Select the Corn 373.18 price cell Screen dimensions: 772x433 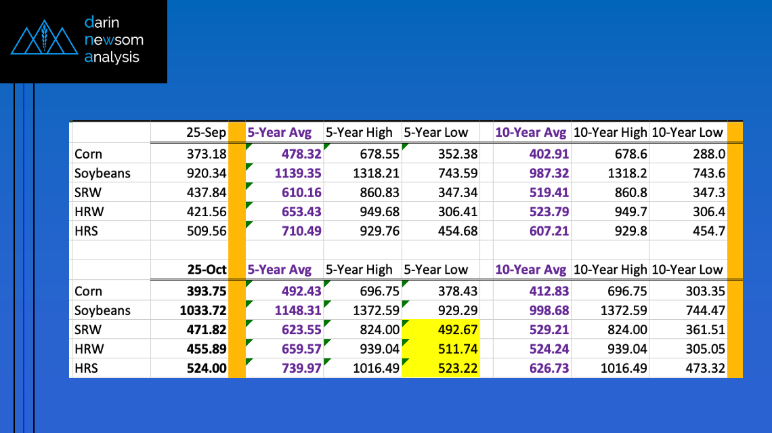pyautogui.click(x=189, y=154)
